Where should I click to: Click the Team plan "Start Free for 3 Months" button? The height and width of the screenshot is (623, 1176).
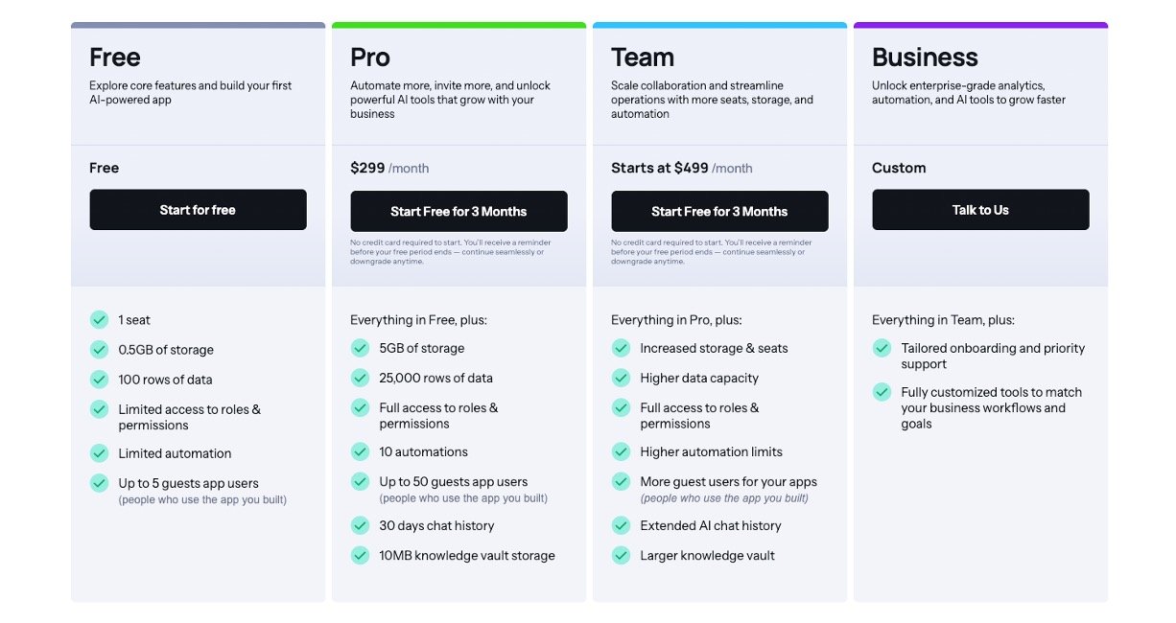(x=719, y=211)
